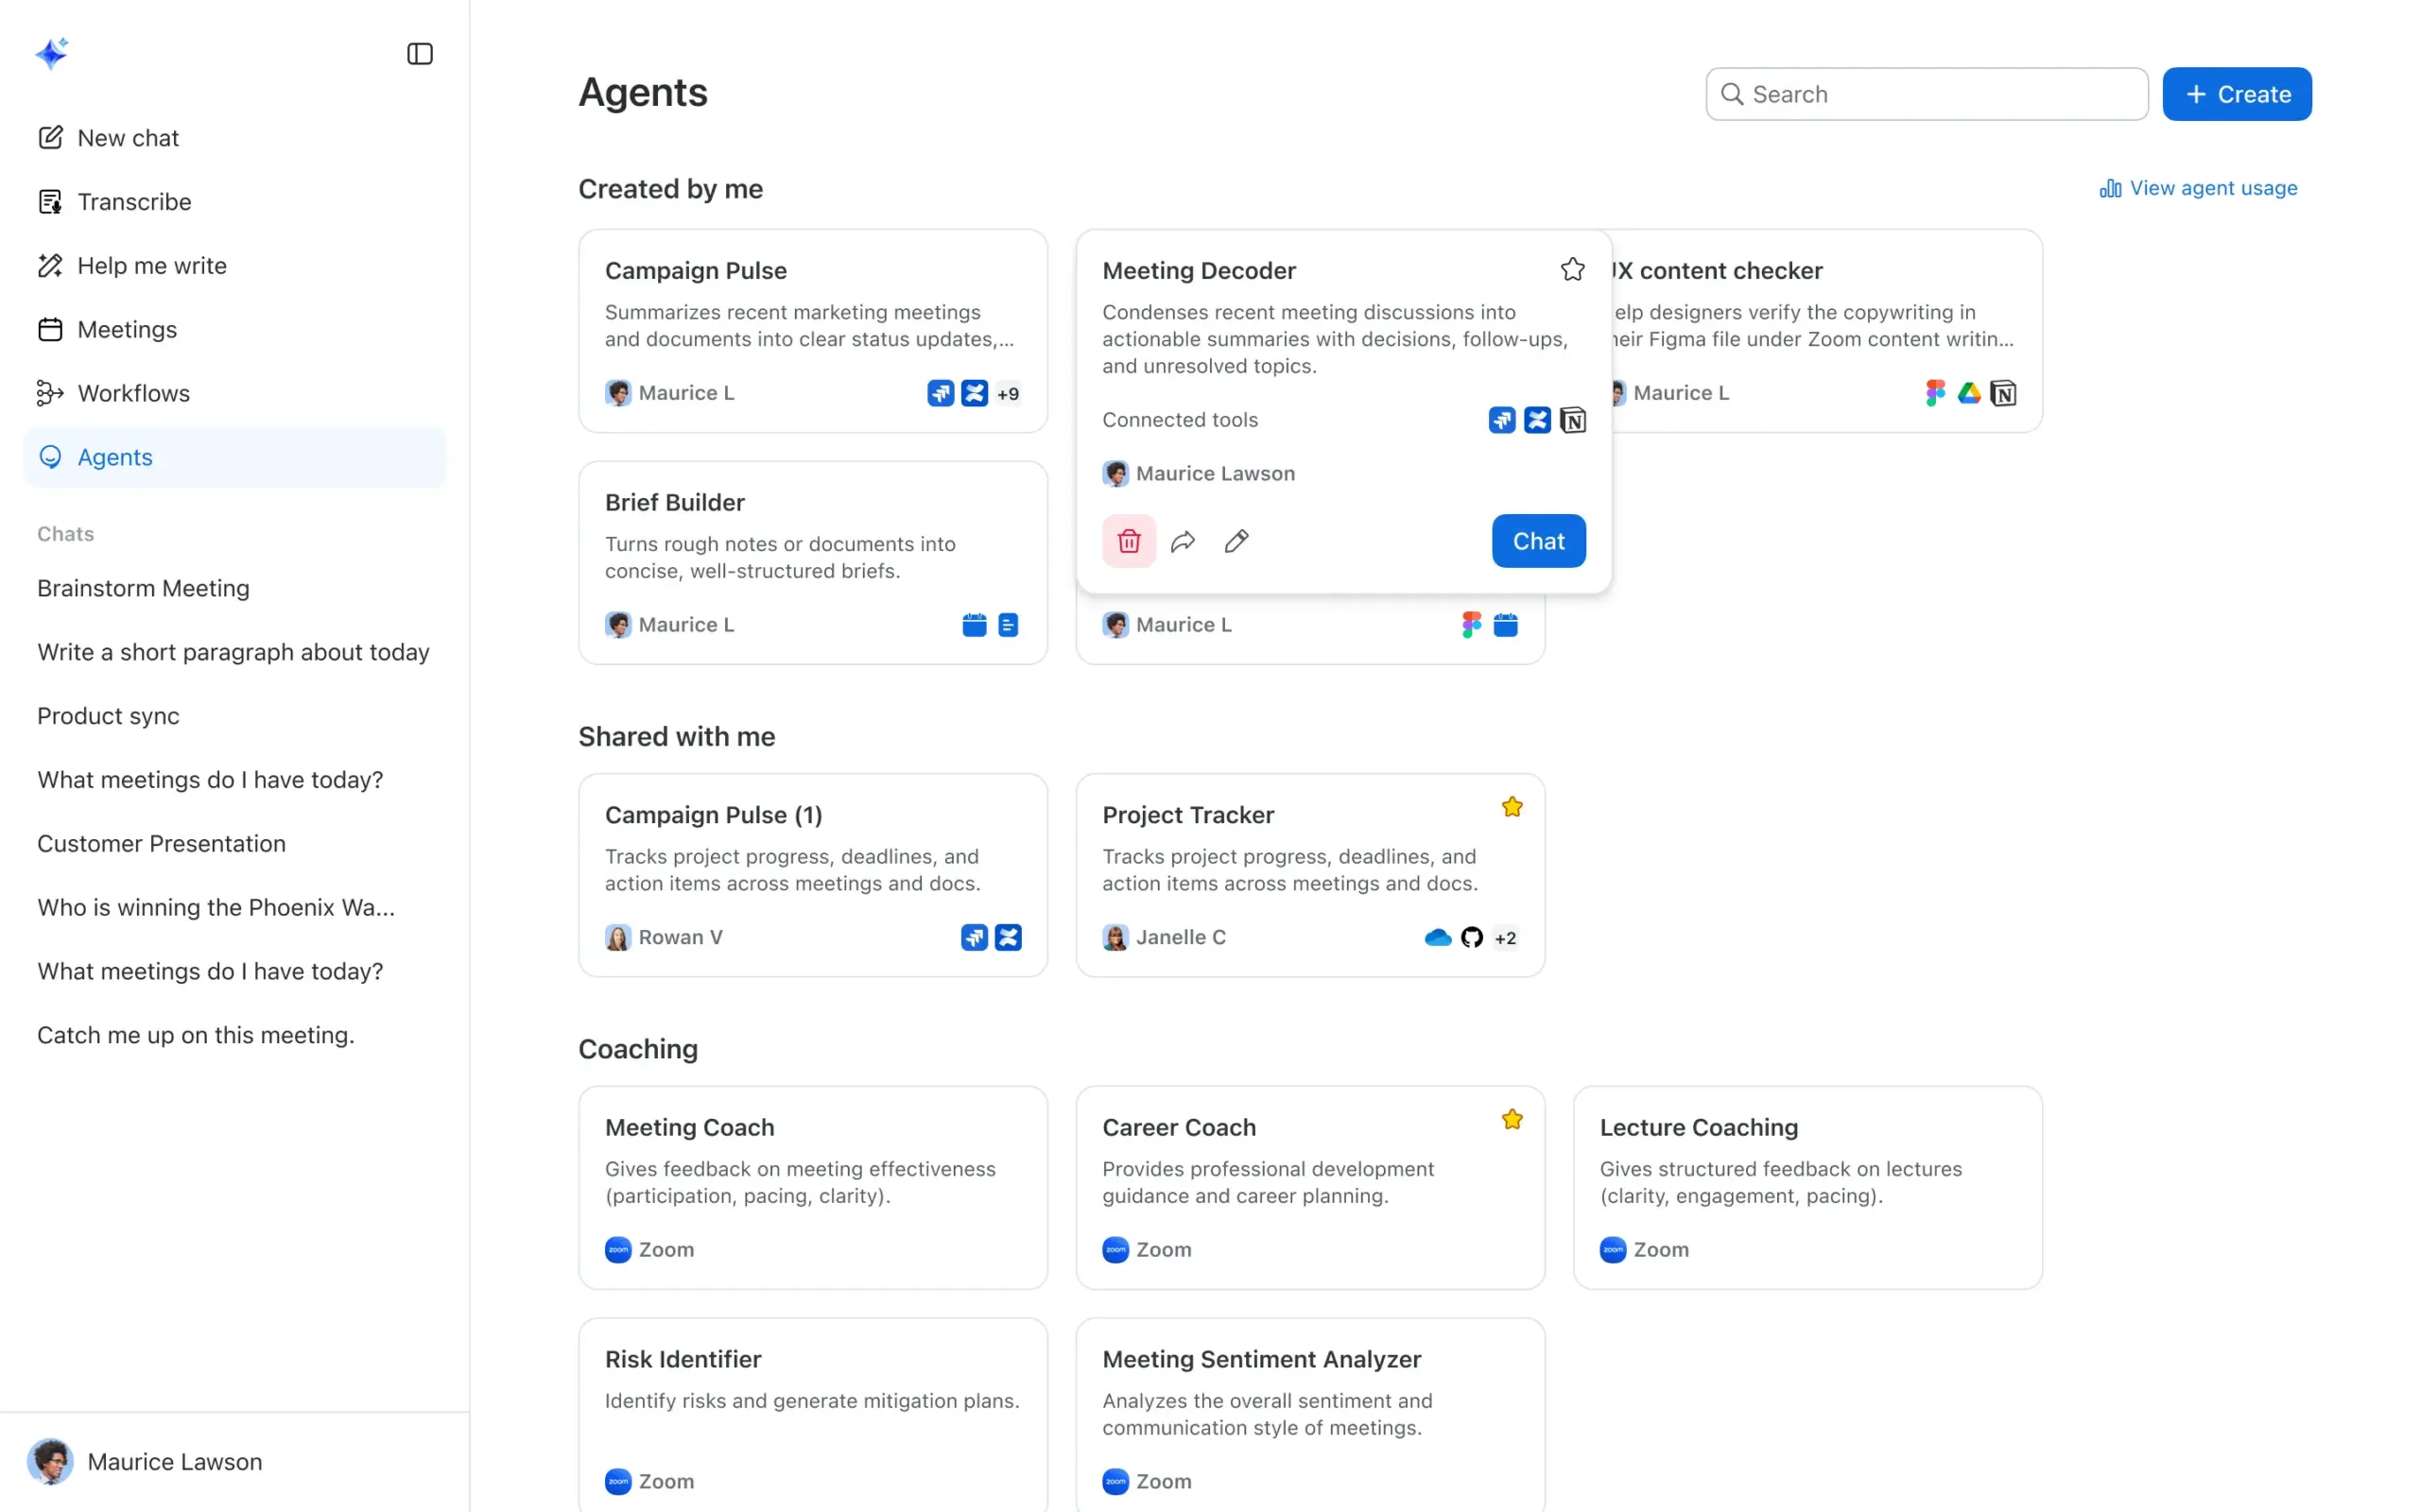Image resolution: width=2420 pixels, height=1512 pixels.
Task: Click the Figma icon on UX content checker
Action: (x=1935, y=393)
